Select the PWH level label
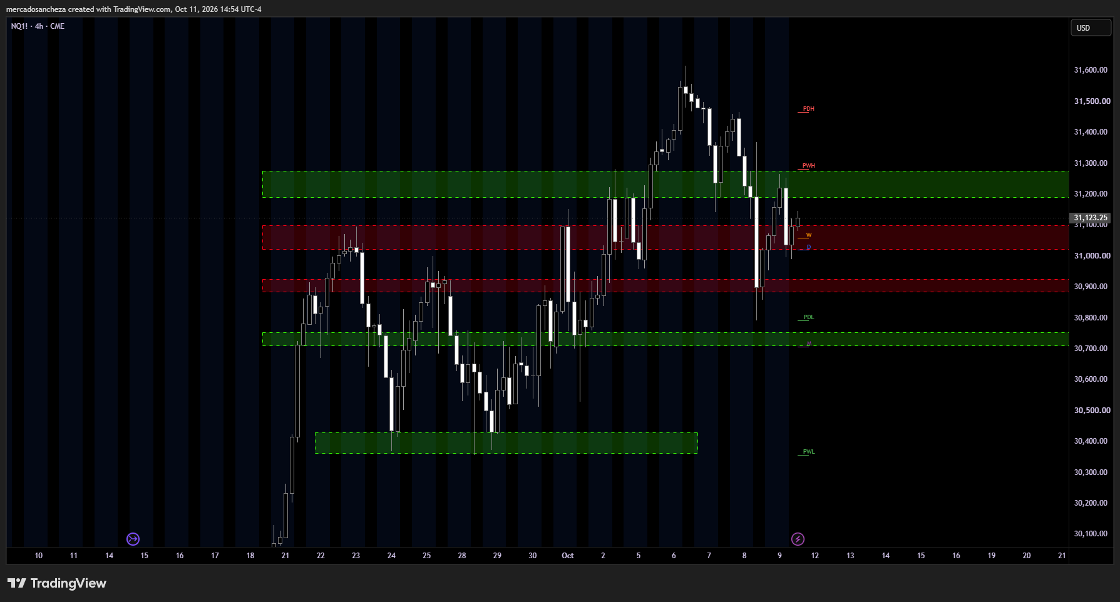 [809, 166]
